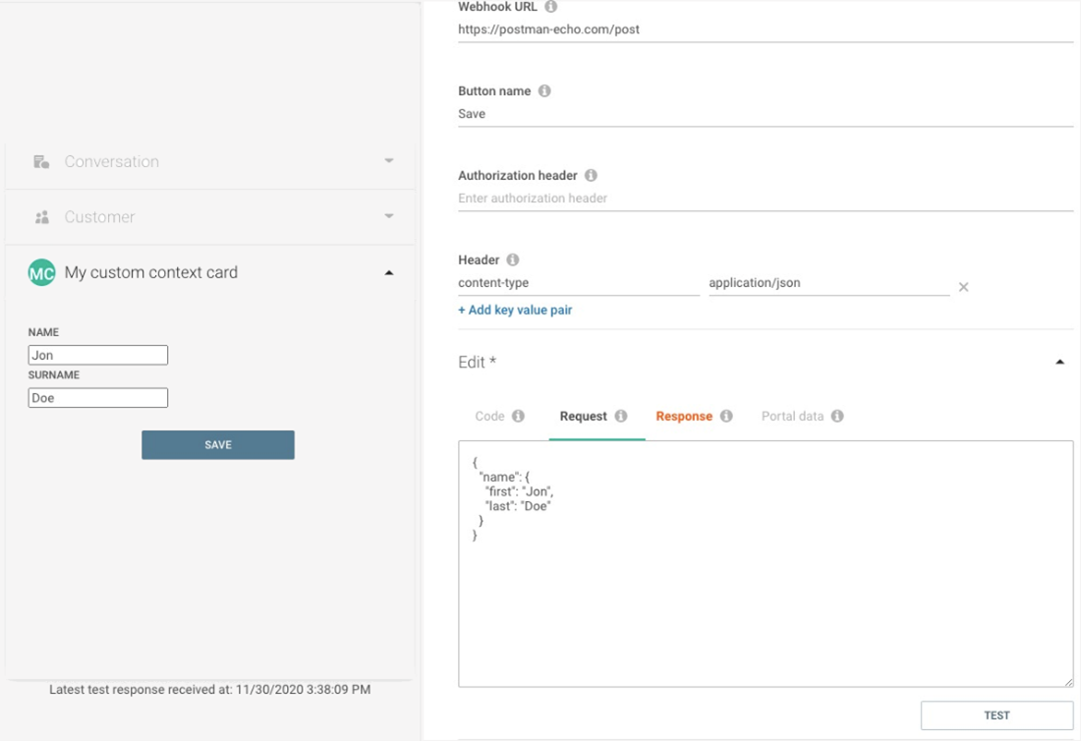Expand the Customer card
Viewport: 1081px width, 741px height.
click(389, 216)
